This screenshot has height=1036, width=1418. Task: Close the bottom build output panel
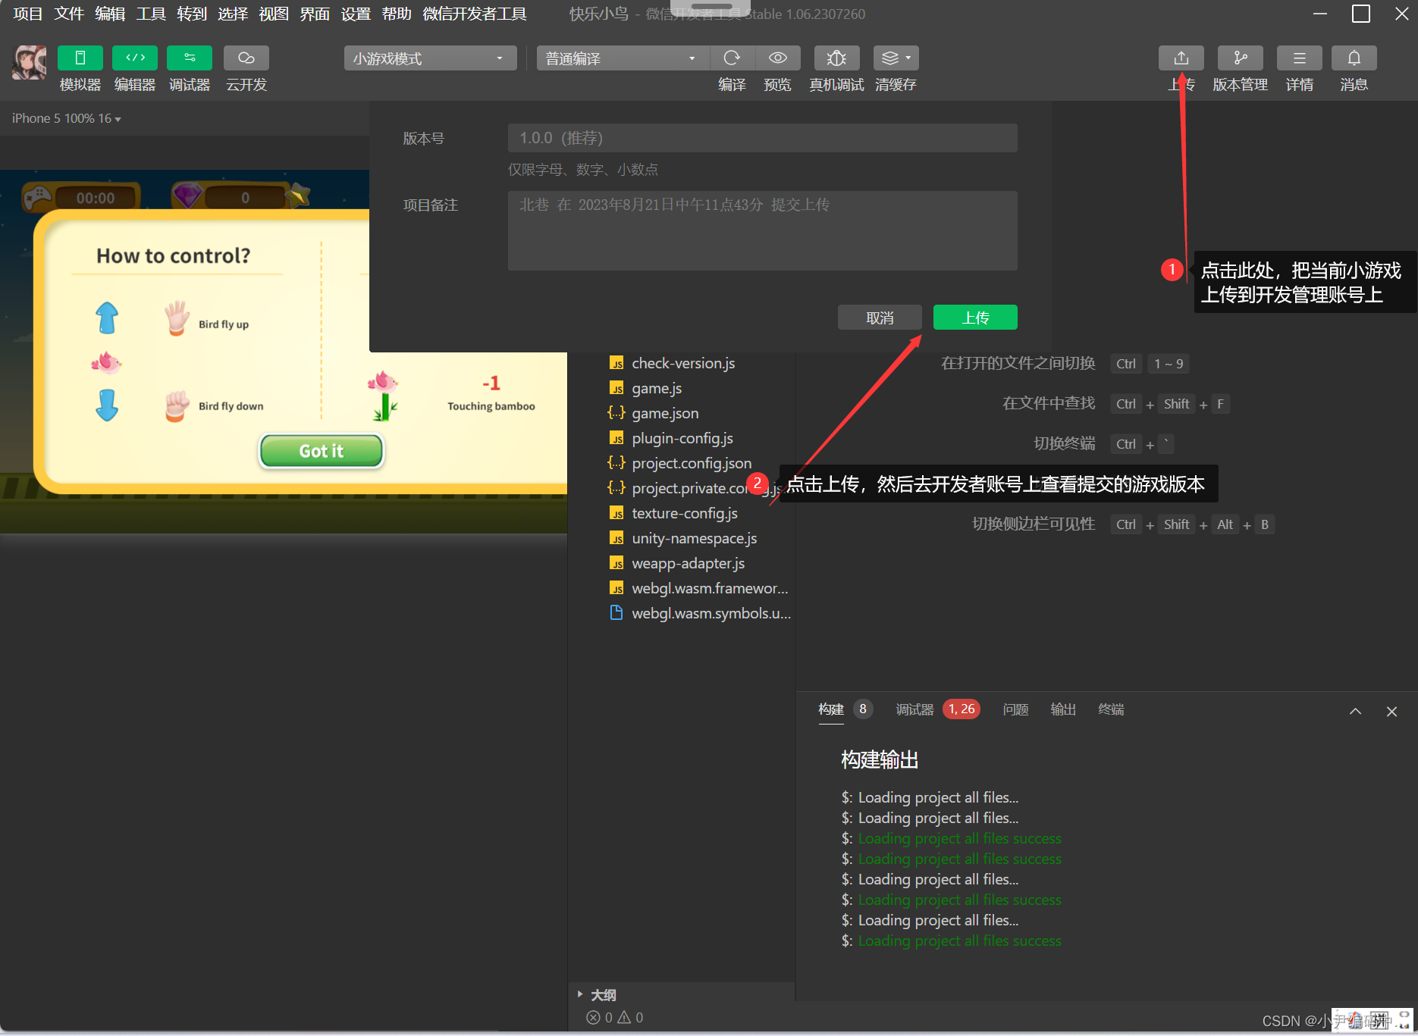[1391, 712]
